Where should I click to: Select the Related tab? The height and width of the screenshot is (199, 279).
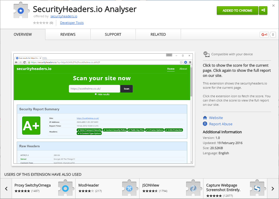(x=158, y=34)
